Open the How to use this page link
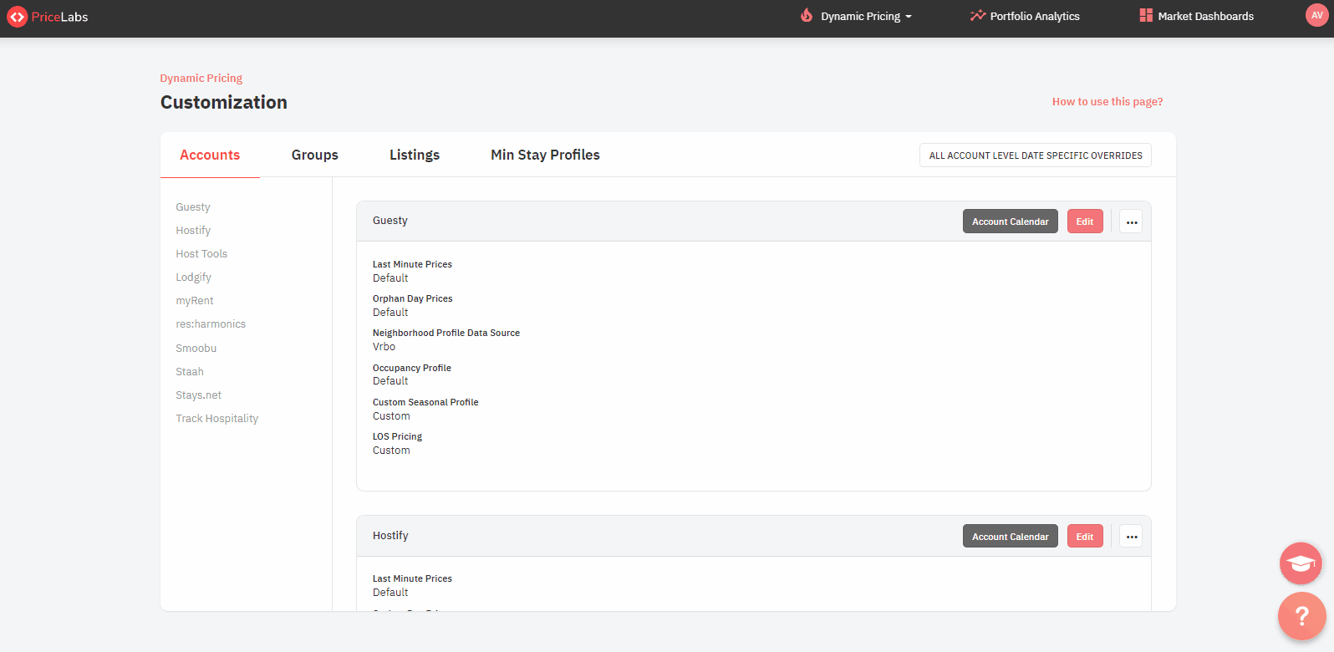The width and height of the screenshot is (1334, 652). coord(1107,102)
